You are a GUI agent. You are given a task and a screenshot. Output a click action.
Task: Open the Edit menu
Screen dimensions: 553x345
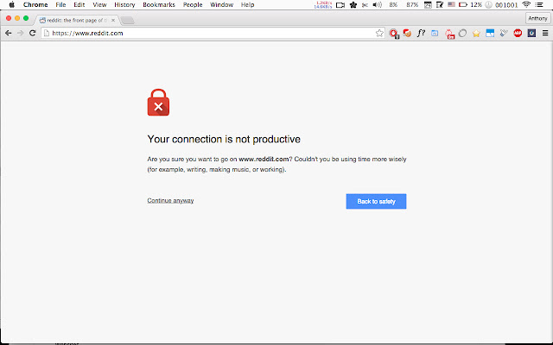tap(79, 4)
